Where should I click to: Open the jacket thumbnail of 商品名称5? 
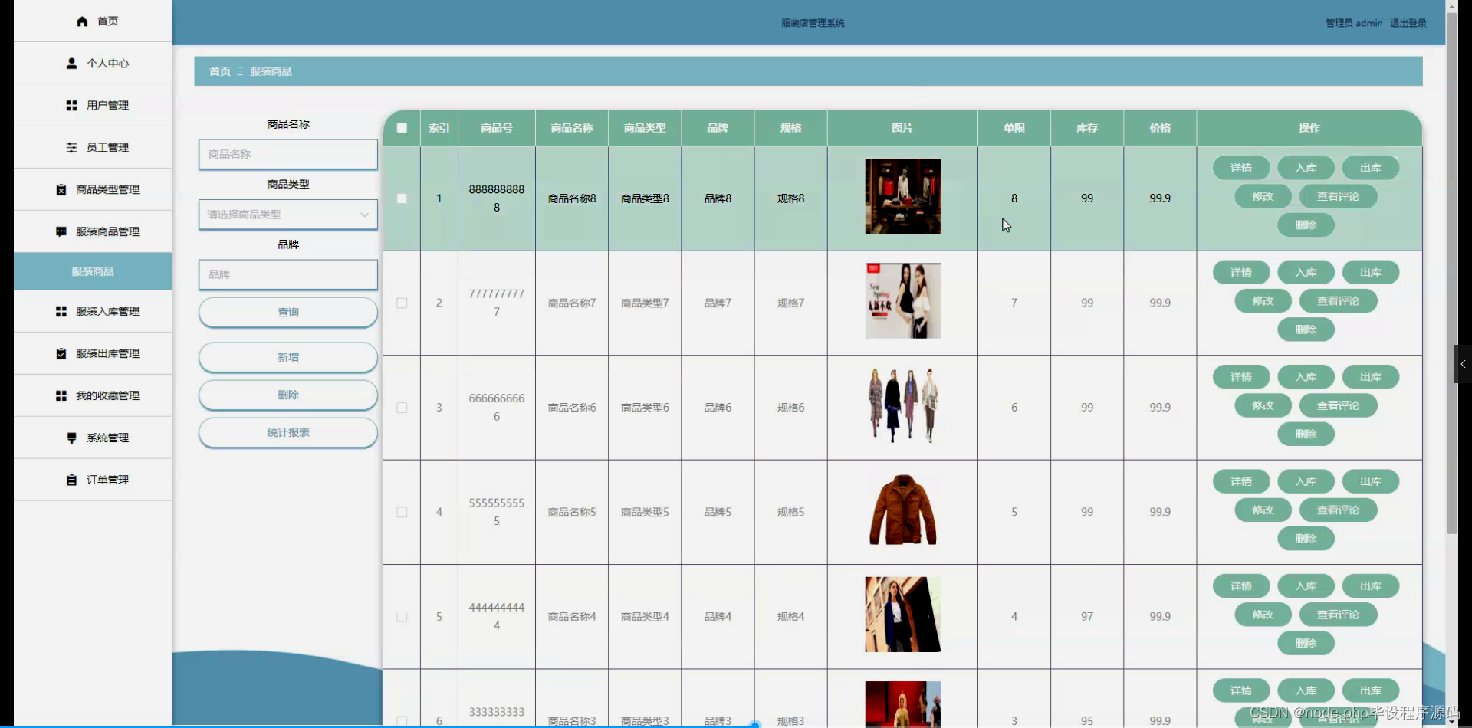point(902,509)
